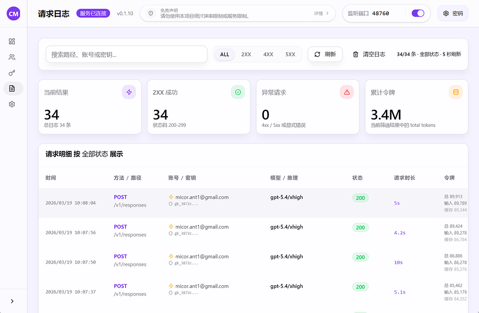Click the 200 status badge in 10:07:50 row
The image size is (479, 313).
tap(361, 257)
